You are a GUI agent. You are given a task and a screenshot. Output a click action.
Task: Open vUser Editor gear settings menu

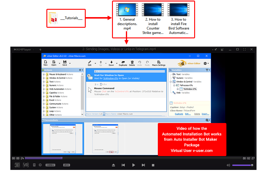(x=206, y=63)
